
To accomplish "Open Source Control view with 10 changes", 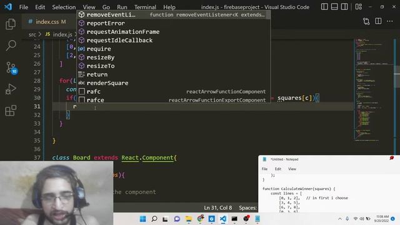I will click(11, 67).
